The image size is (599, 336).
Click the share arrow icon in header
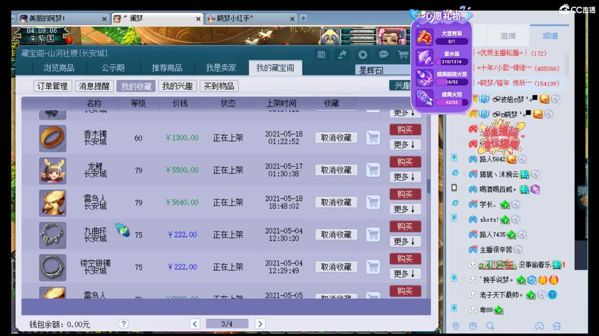click(x=342, y=55)
